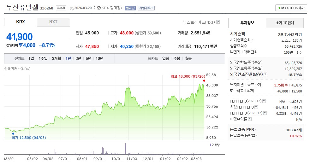Image resolution: width=310 pixels, height=166 pixels.
Task: Click the stock name 두산퓨얼셀
Action: 22,8
